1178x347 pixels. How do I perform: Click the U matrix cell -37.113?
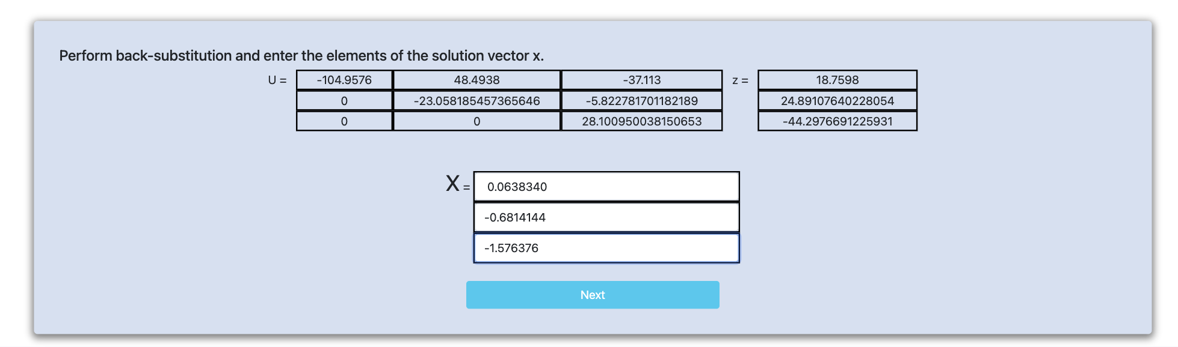pyautogui.click(x=641, y=80)
